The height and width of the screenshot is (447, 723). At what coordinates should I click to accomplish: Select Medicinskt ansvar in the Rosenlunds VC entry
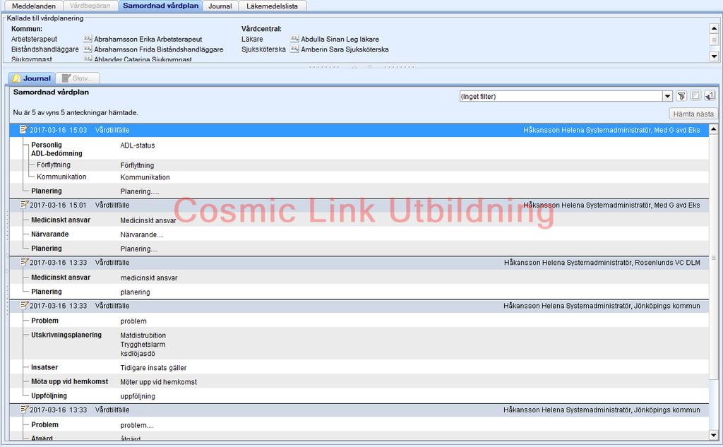tap(359, 278)
